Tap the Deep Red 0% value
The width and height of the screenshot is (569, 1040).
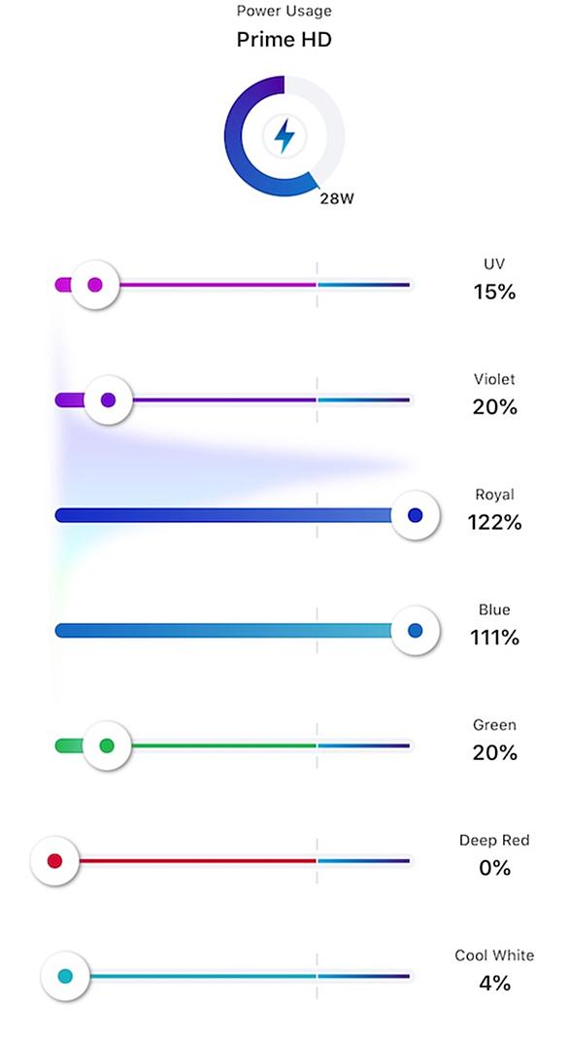click(x=495, y=868)
